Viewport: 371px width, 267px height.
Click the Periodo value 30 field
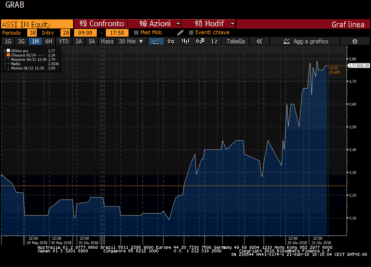[32, 33]
